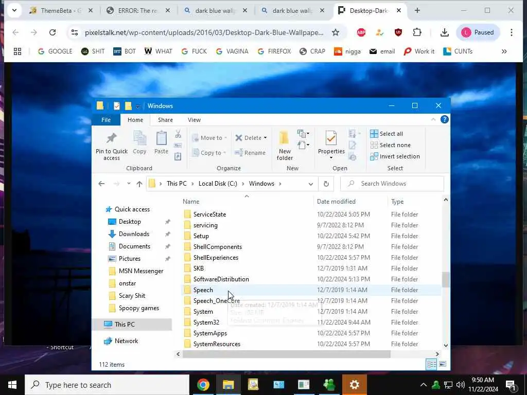Viewport: 527px width, 395px height.
Task: Open the File menu tab
Action: tap(106, 120)
